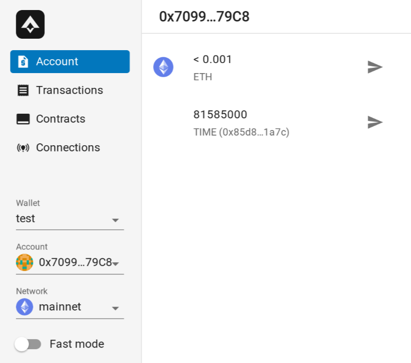
Task: Click the Transactions receipt icon
Action: click(23, 90)
